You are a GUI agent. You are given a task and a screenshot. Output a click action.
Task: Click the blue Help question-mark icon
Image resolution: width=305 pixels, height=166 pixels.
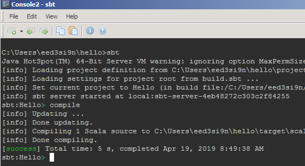[x=102, y=31]
